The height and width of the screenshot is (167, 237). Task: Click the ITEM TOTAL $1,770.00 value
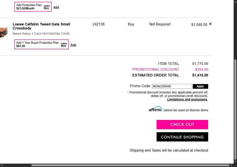point(200,64)
